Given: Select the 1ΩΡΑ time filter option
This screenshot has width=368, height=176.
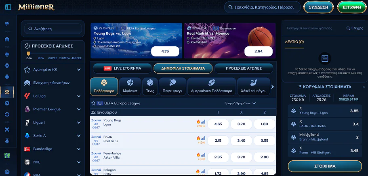Looking at the screenshot, I should [x=41, y=58].
